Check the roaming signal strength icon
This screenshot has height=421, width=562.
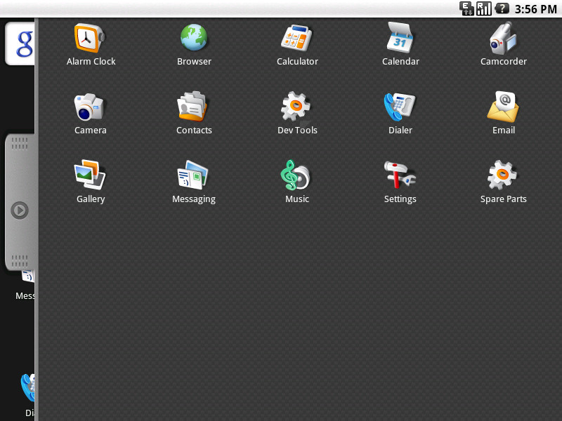coord(484,8)
